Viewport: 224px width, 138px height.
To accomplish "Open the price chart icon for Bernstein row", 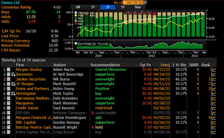I will click(214, 75).
